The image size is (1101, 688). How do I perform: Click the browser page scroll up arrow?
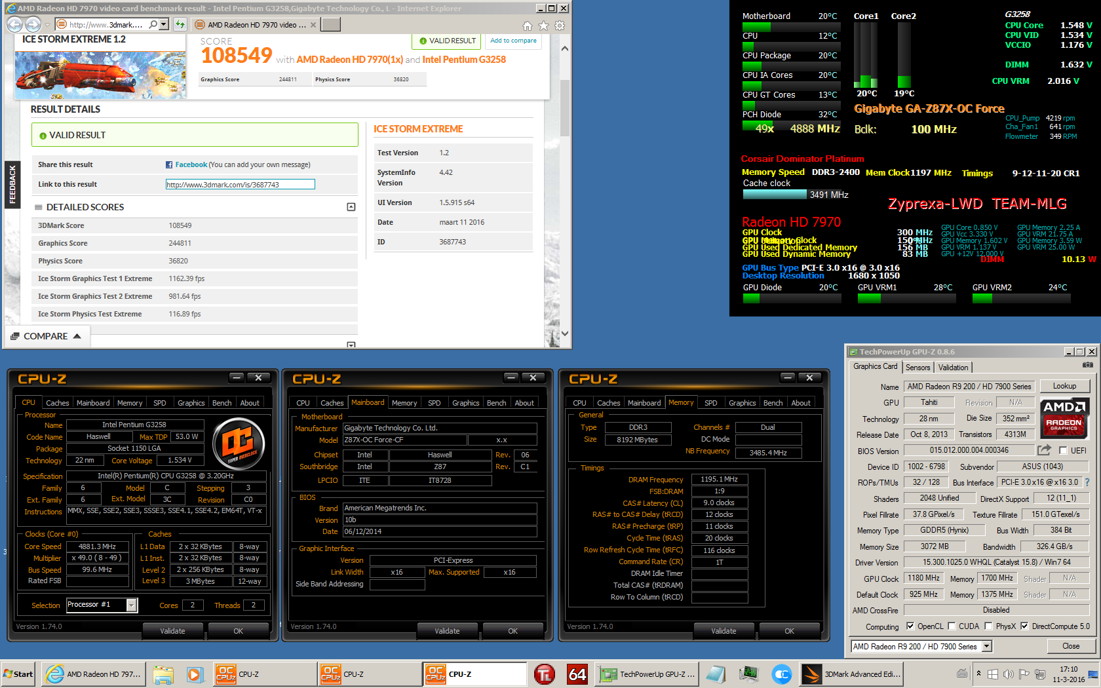pyautogui.click(x=565, y=48)
